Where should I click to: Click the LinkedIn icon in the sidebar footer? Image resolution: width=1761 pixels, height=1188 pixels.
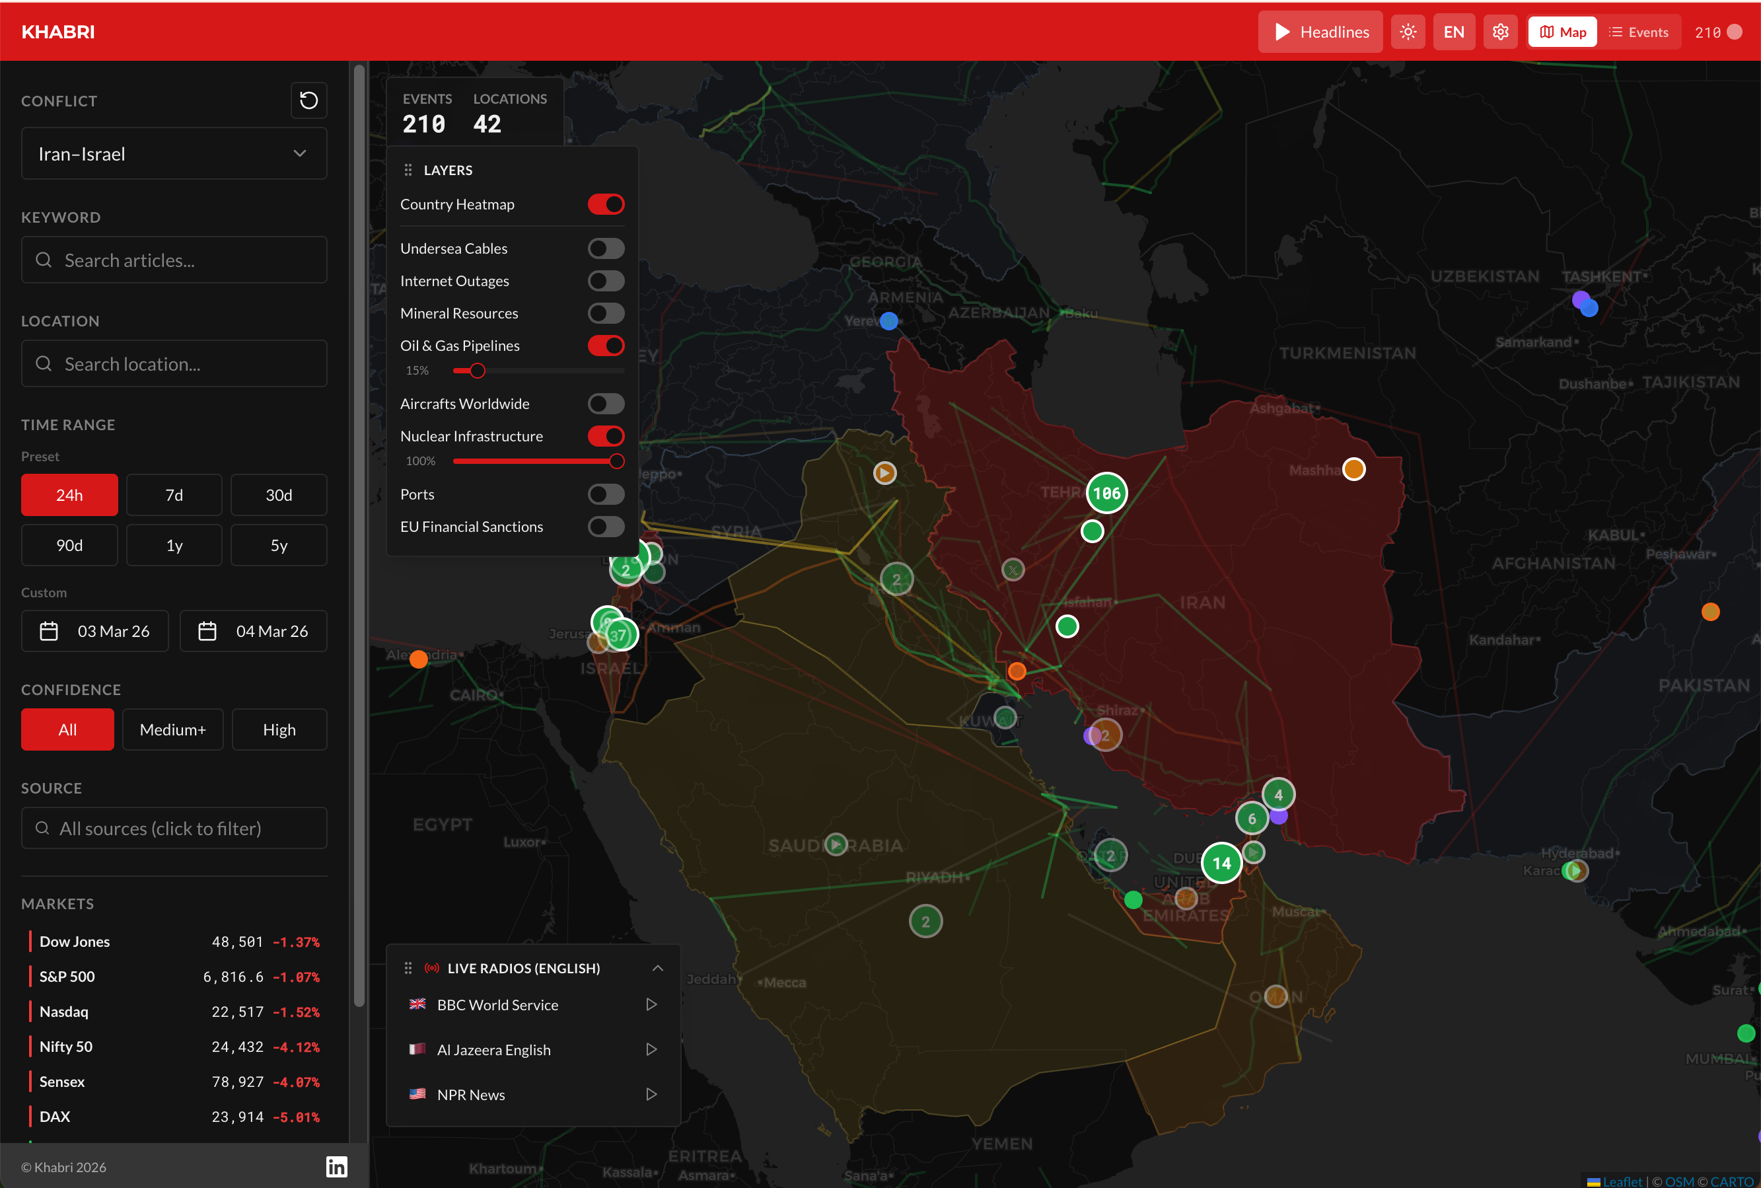(336, 1167)
